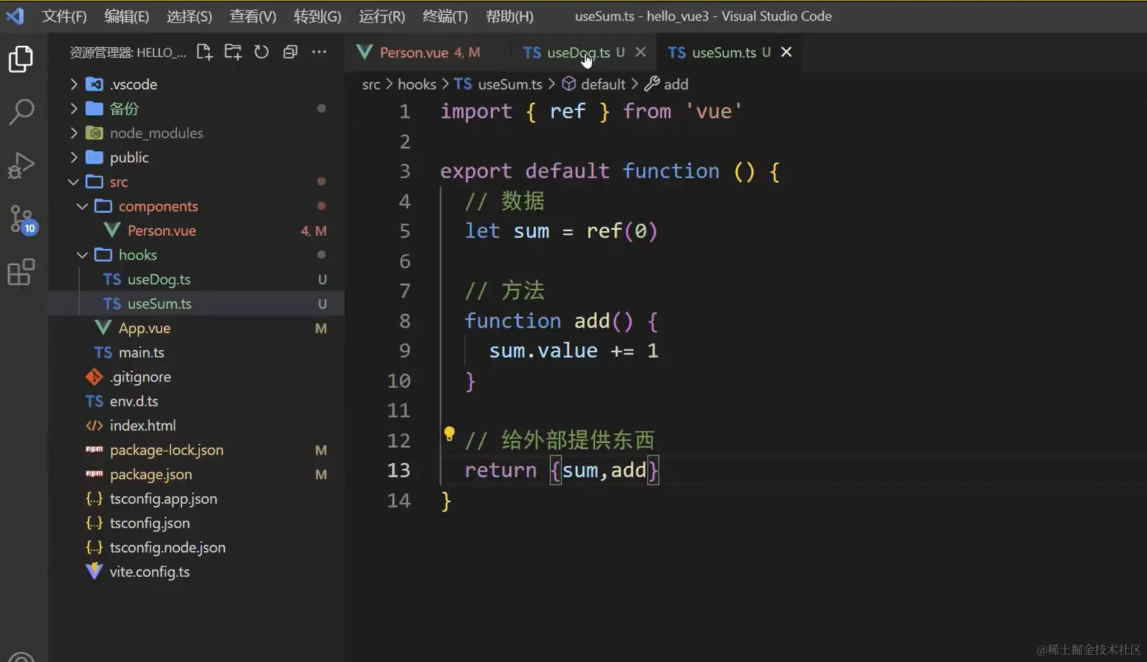This screenshot has height=662, width=1147.
Task: Place cursor on line 13 return statement
Action: click(x=562, y=470)
